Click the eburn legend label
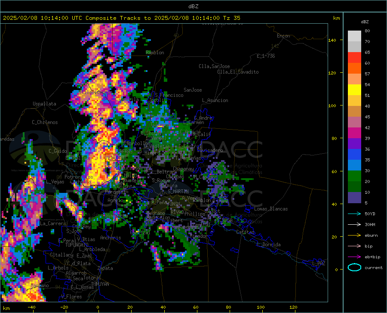The image size is (387, 313). coord(371,236)
